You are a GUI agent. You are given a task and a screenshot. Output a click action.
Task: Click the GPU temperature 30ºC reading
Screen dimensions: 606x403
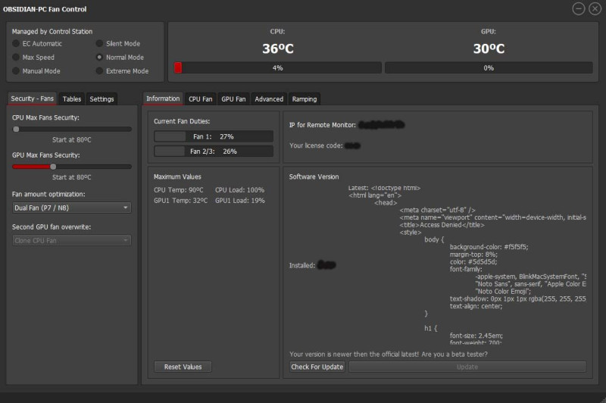pyautogui.click(x=489, y=48)
